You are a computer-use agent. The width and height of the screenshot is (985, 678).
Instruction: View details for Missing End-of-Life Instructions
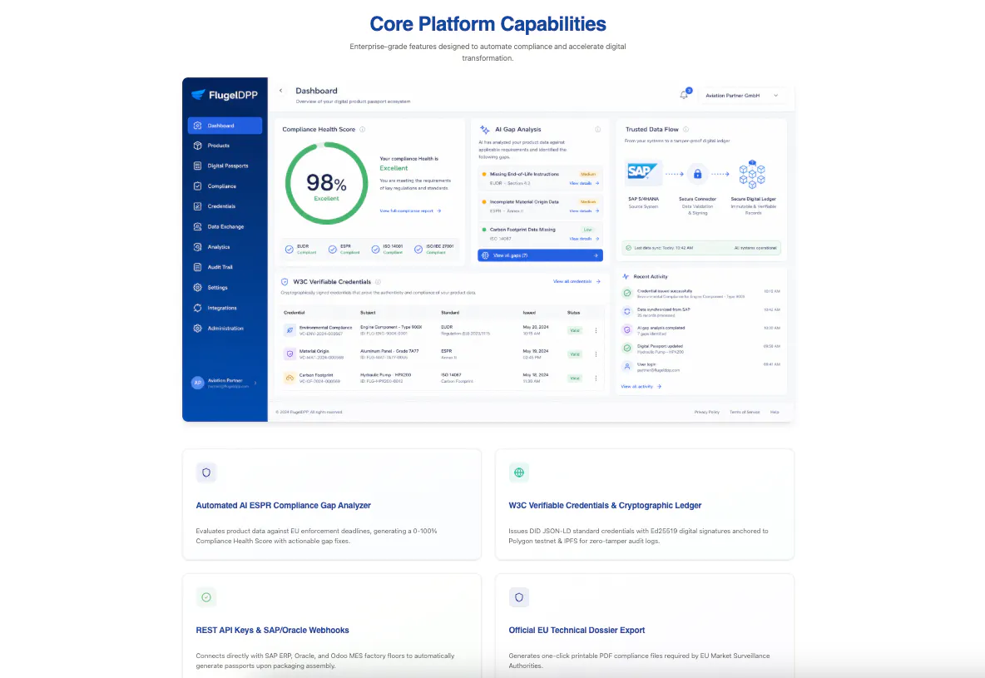[584, 184]
